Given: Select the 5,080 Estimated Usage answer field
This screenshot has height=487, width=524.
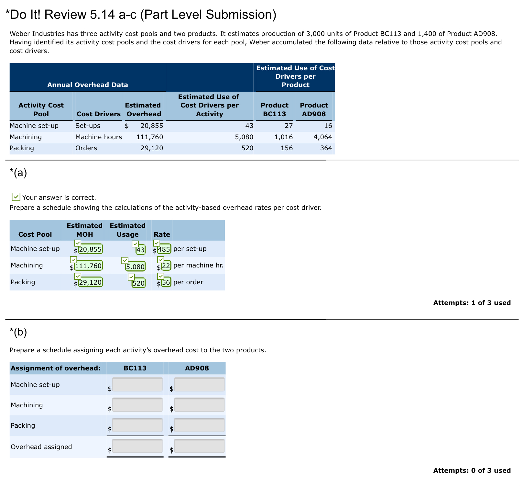Looking at the screenshot, I should click(135, 266).
